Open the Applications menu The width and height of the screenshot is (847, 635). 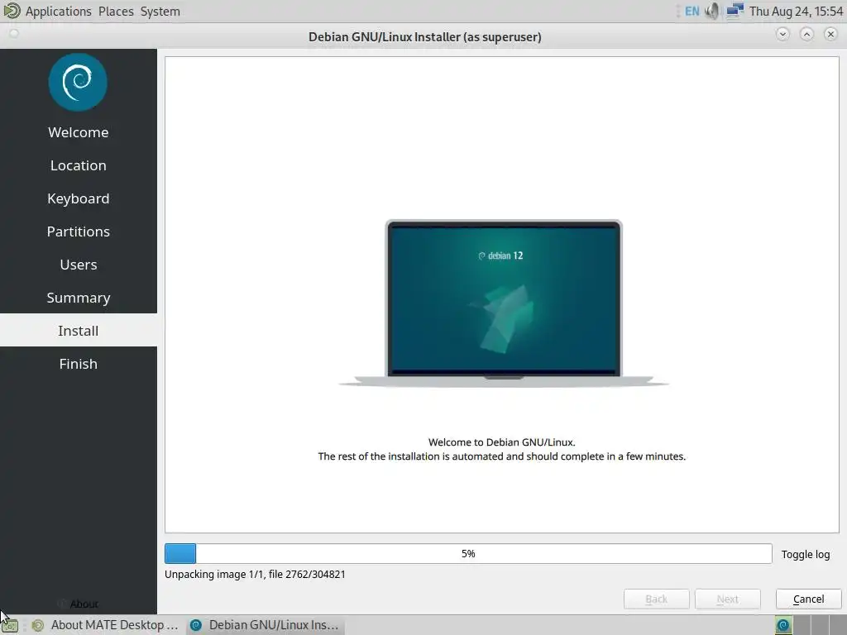[59, 12]
